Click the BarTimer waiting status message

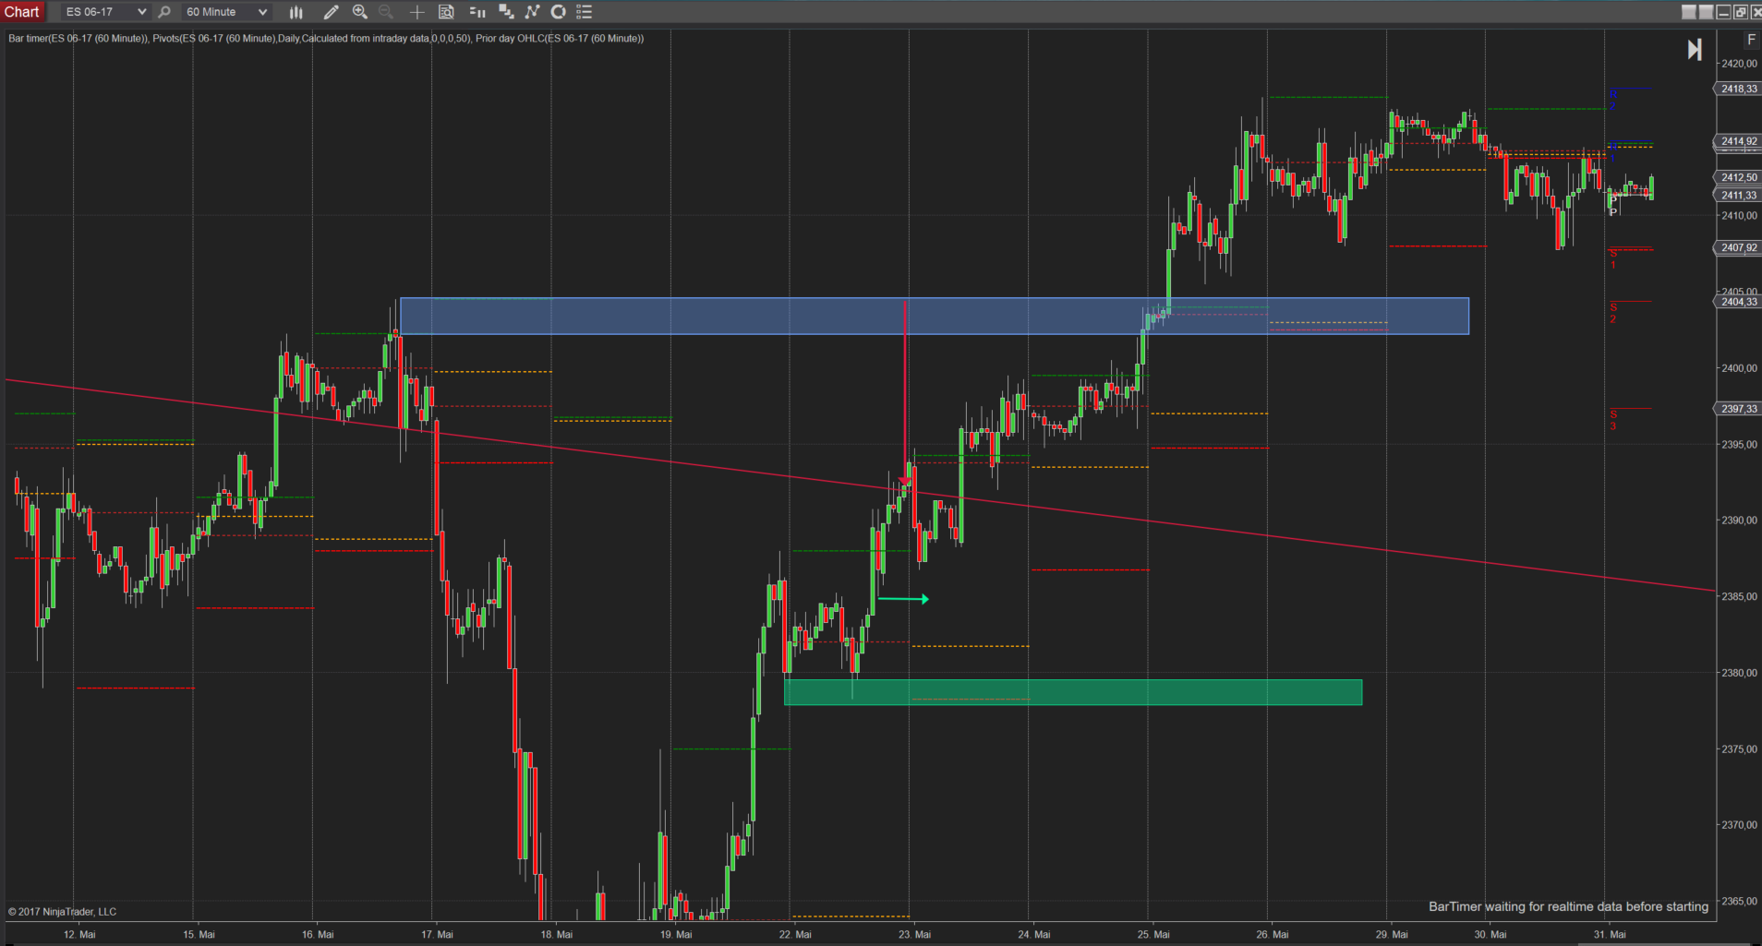(x=1568, y=906)
